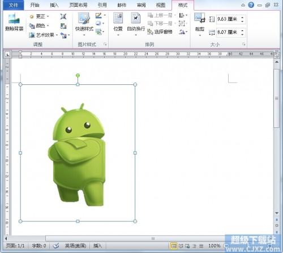Select the Print Layout view button
The image size is (283, 253).
[x=174, y=246]
